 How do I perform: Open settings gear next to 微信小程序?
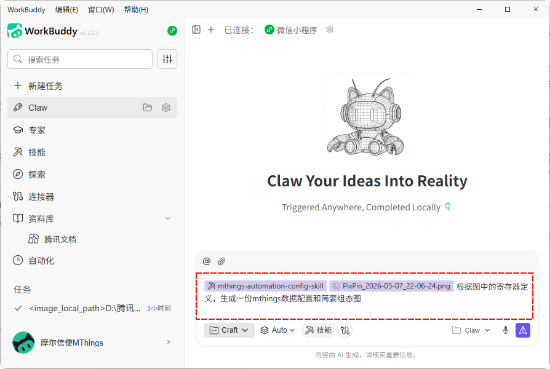point(330,30)
